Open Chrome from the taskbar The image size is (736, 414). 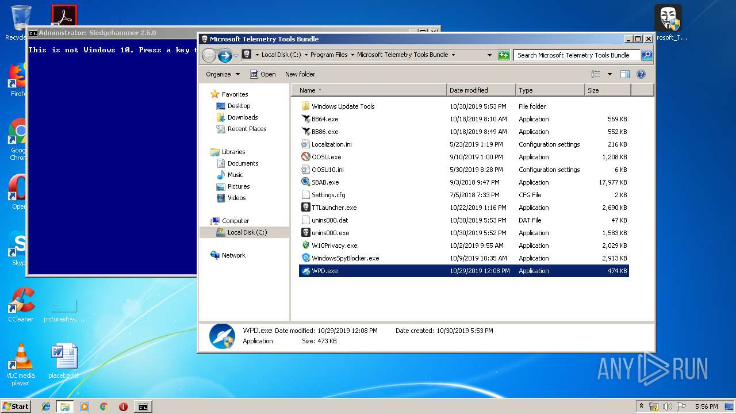103,407
